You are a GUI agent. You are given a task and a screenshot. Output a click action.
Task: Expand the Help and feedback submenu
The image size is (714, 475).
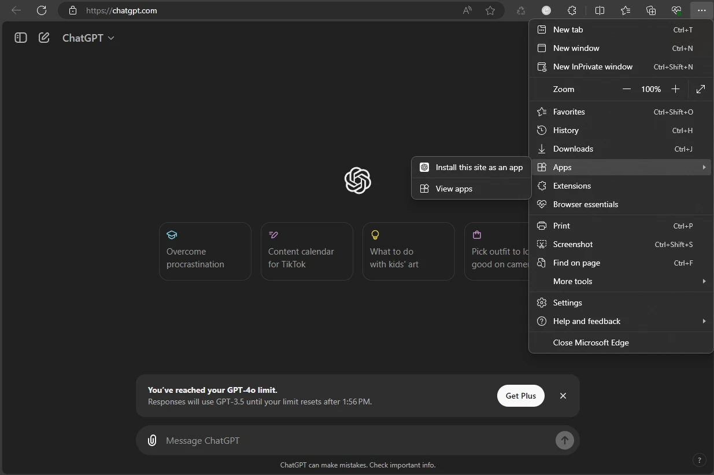click(x=621, y=321)
